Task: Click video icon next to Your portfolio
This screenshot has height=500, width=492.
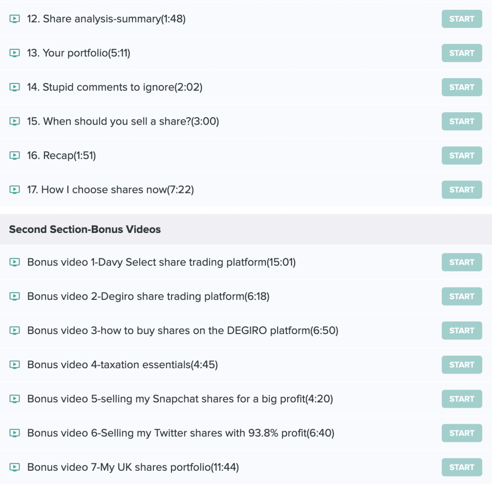Action: tap(14, 53)
